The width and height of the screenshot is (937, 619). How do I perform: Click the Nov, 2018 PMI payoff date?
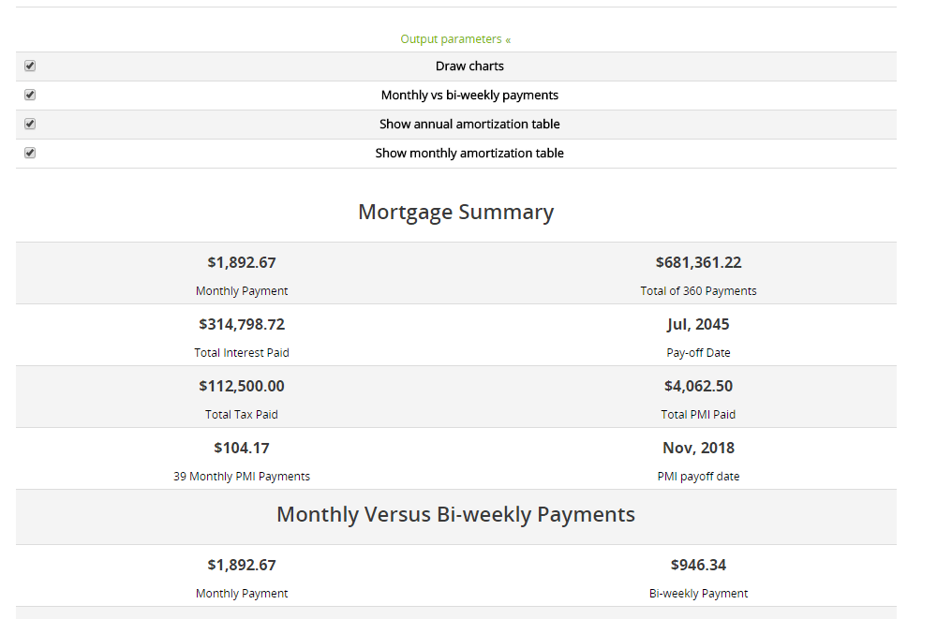tap(699, 449)
